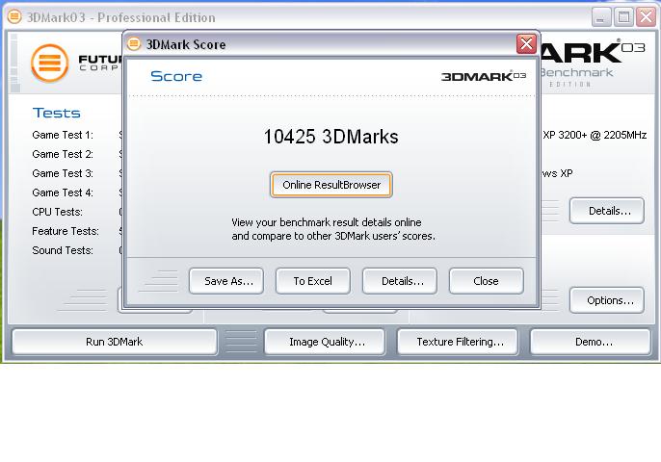The width and height of the screenshot is (661, 462).
Task: Close the score dialog with the Close button
Action: tap(486, 281)
